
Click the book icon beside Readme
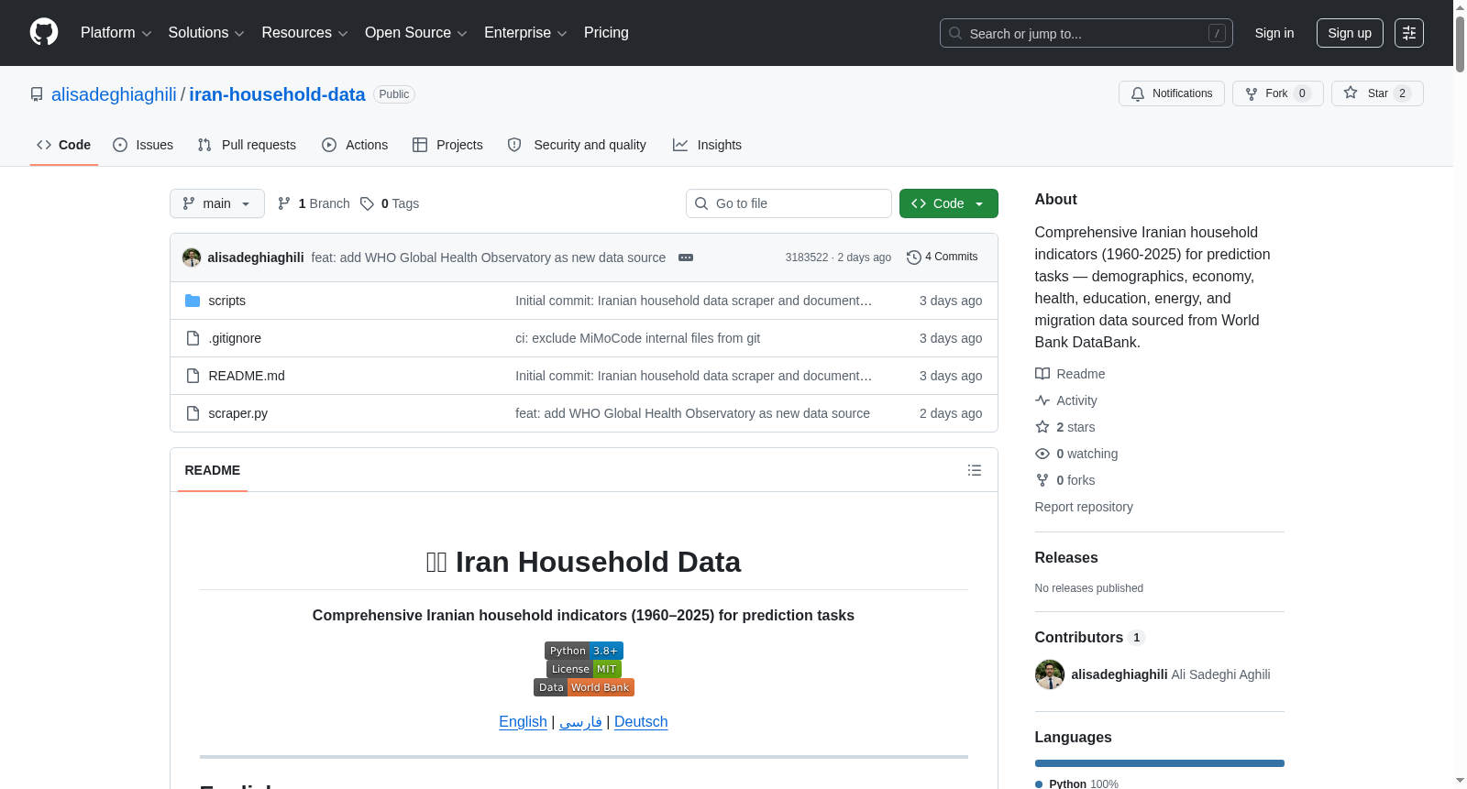(x=1042, y=374)
